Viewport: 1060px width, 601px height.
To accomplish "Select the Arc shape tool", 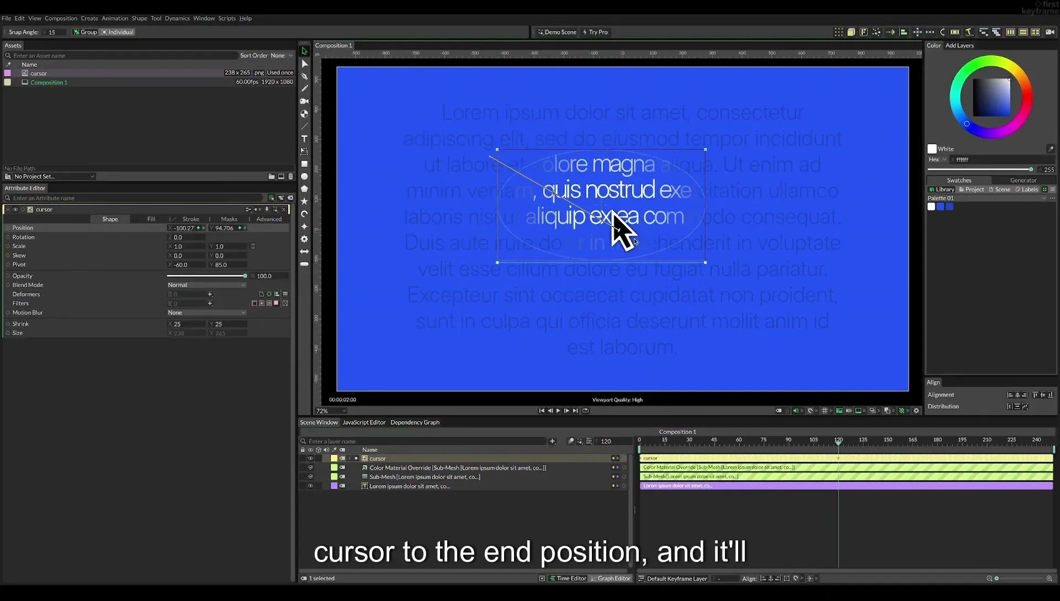I will [304, 214].
